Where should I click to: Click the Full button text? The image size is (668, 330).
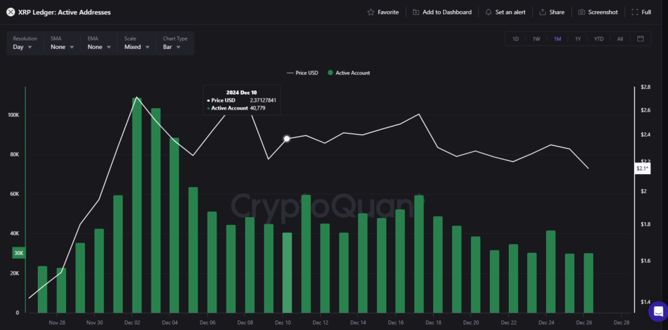coord(646,12)
